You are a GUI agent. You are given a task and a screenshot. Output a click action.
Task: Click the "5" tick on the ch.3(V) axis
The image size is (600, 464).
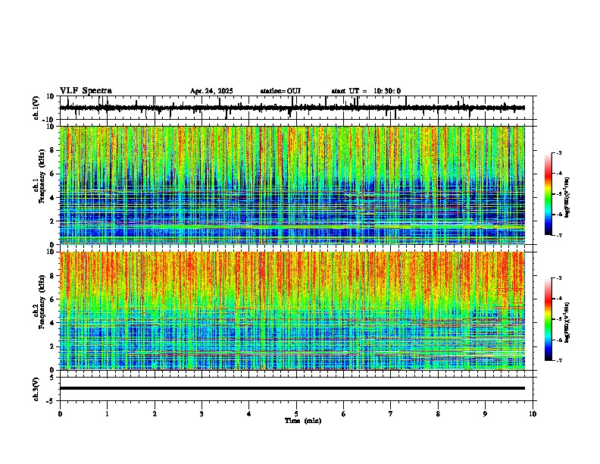point(53,378)
